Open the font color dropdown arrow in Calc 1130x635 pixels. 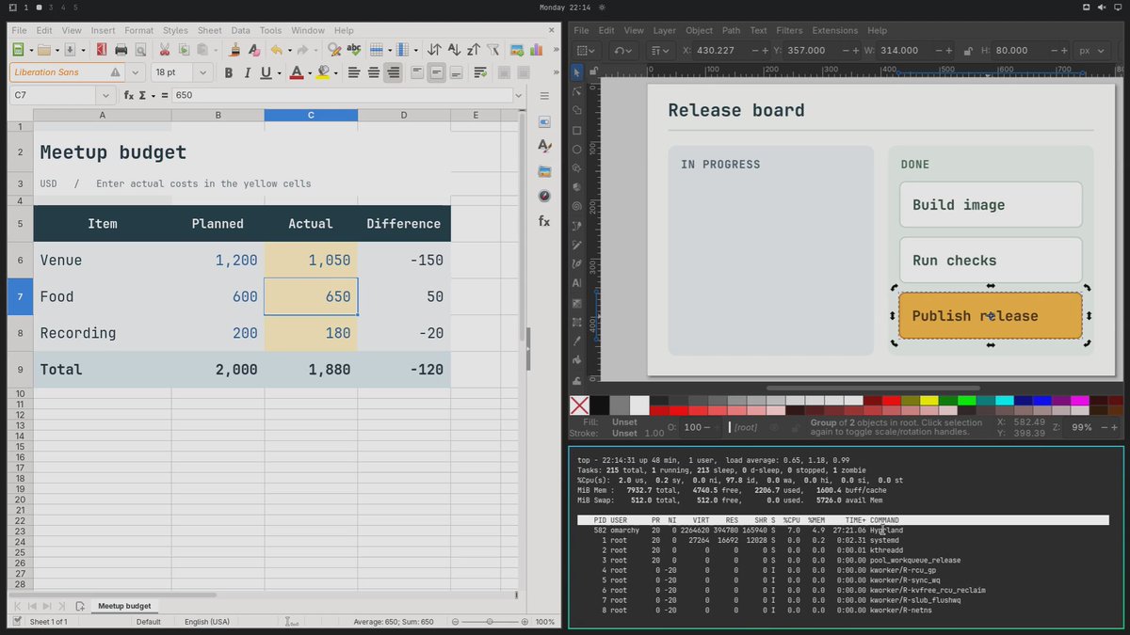point(309,72)
